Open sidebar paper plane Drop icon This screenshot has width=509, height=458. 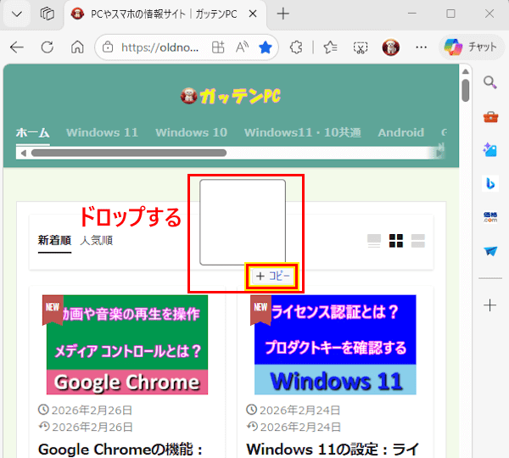point(490,250)
